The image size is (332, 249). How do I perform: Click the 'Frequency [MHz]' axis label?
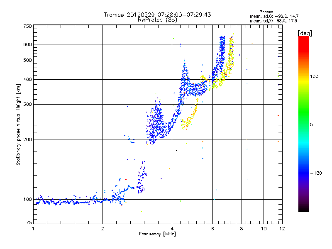[x=157, y=234]
